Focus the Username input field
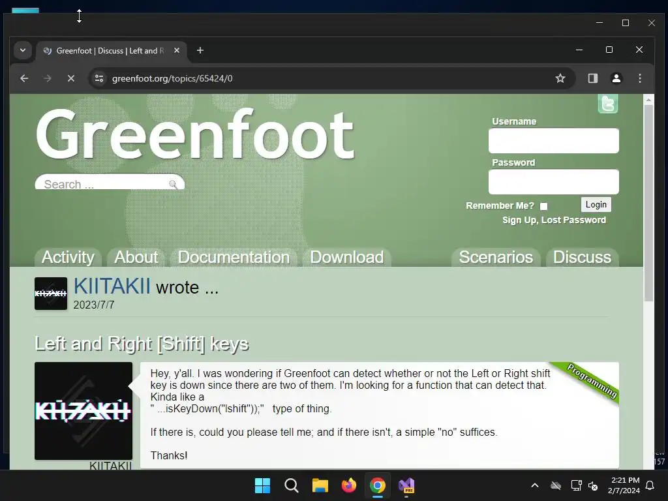668x501 pixels. [x=553, y=141]
